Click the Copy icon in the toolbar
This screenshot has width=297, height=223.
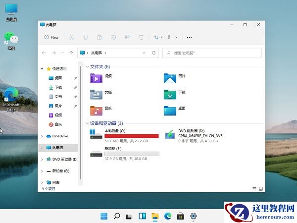tap(86, 37)
